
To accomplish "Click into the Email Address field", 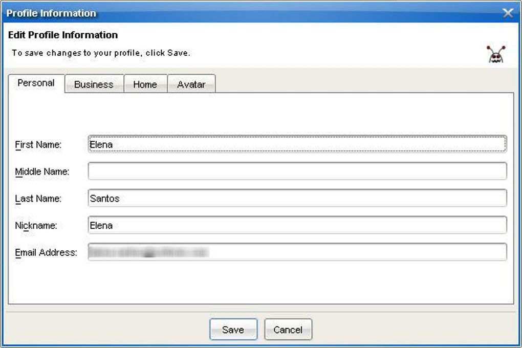I will pos(297,252).
